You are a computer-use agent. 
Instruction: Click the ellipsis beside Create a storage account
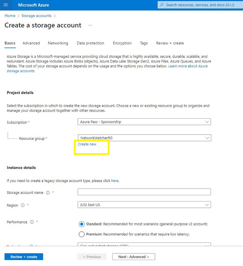point(90,25)
